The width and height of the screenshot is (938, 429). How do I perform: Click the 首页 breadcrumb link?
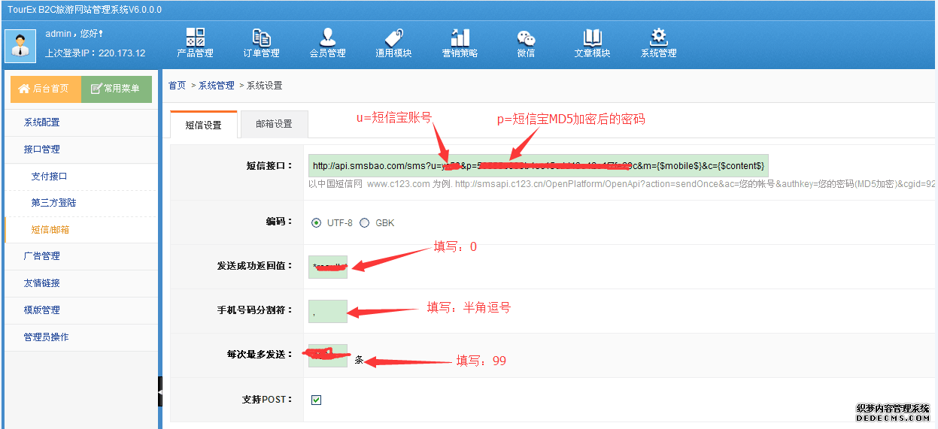click(177, 86)
